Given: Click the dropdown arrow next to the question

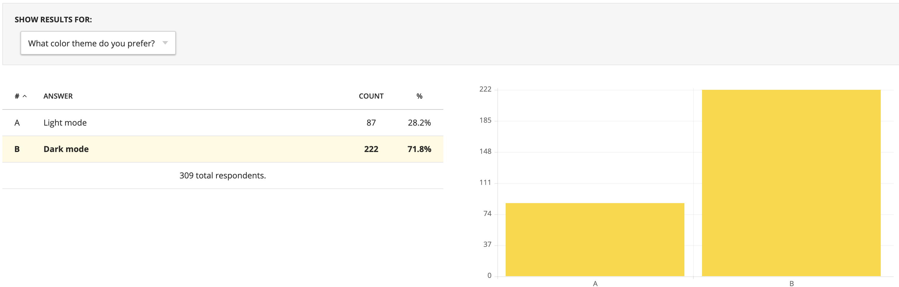Looking at the screenshot, I should 165,43.
